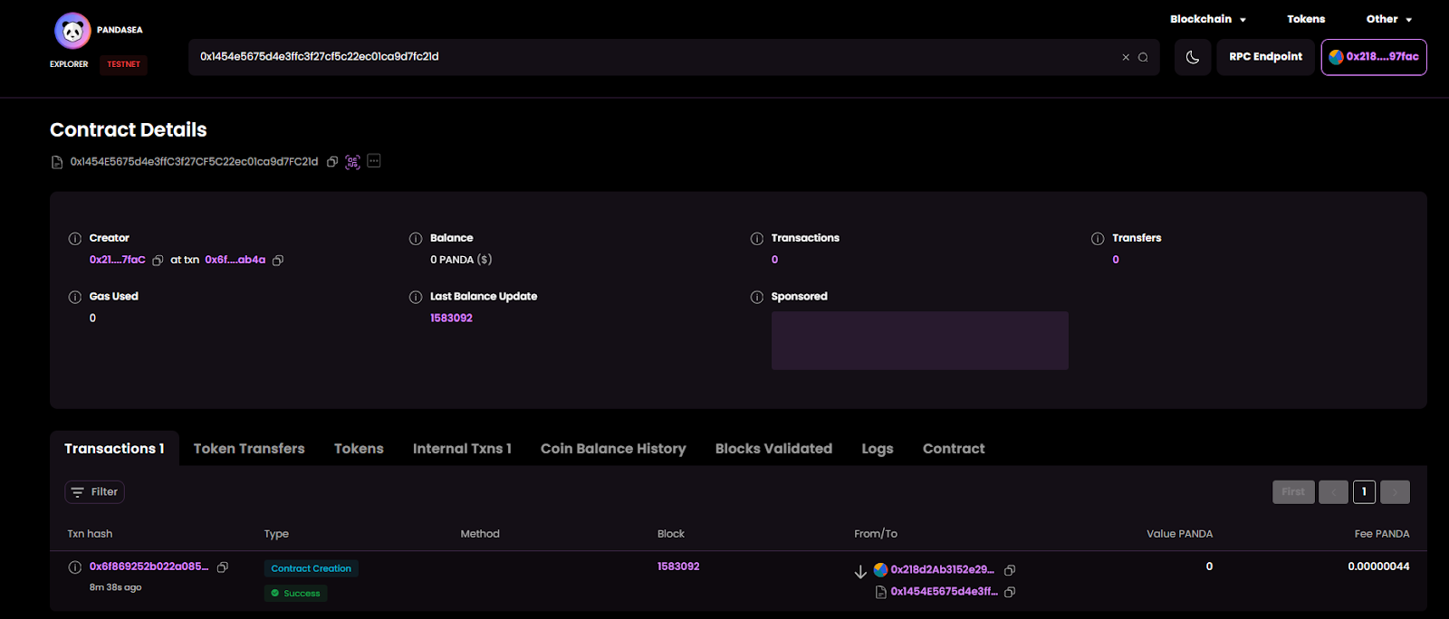Open the Filter options for transactions
The height and width of the screenshot is (619, 1449).
[x=95, y=492]
